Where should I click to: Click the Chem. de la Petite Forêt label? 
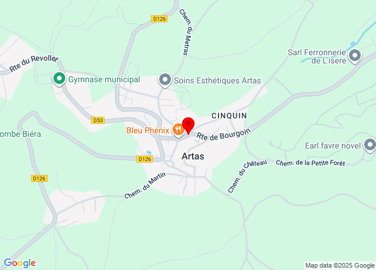pos(310,163)
